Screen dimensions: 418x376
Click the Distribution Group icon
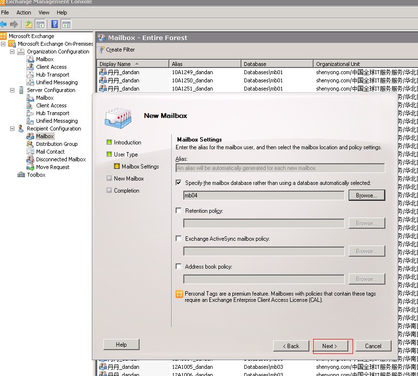[30, 144]
